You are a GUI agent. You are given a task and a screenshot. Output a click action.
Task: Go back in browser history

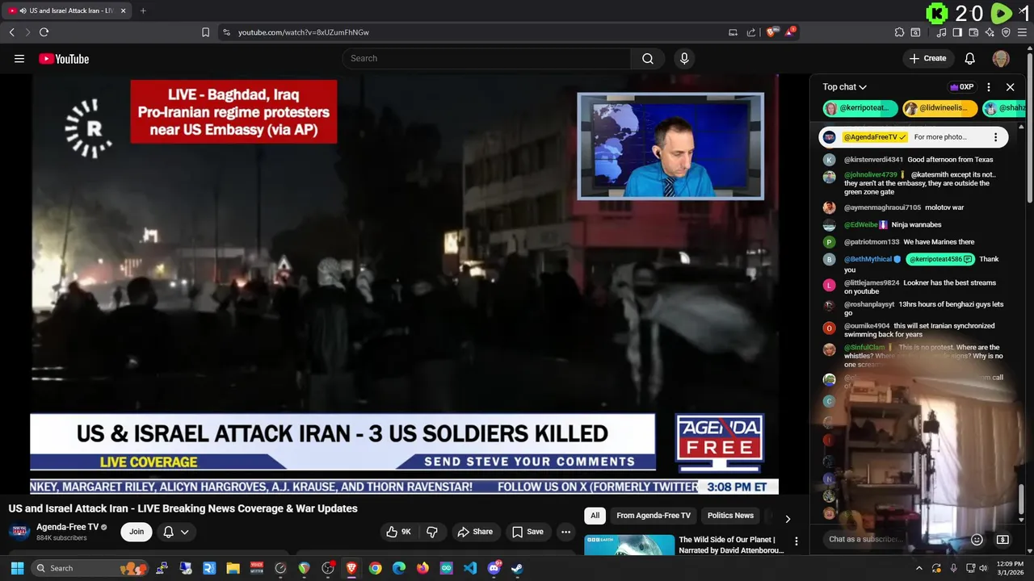[11, 32]
